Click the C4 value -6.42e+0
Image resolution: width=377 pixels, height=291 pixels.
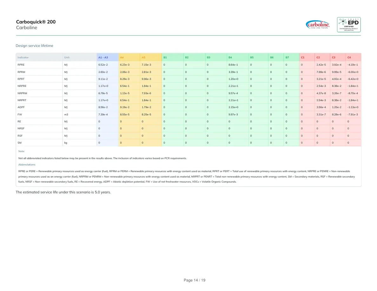[x=353, y=79]
